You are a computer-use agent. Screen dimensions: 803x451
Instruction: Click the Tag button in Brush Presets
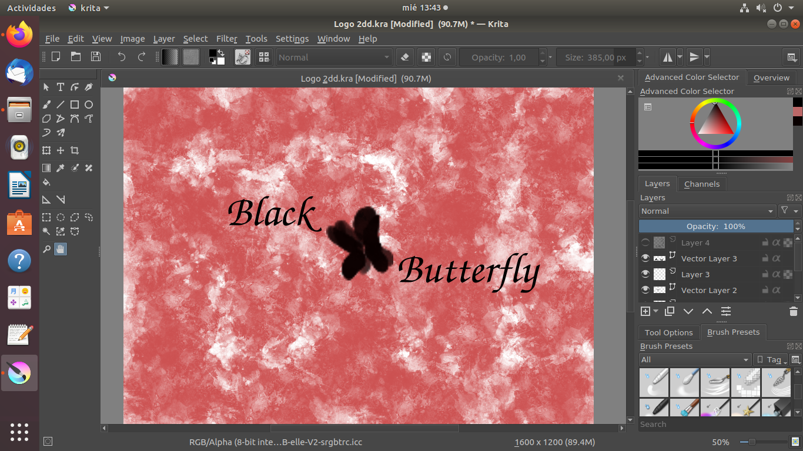(x=770, y=359)
